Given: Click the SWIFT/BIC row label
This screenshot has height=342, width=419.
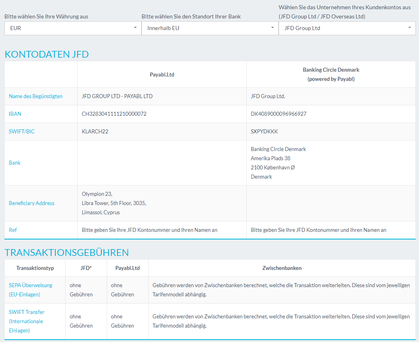Looking at the screenshot, I should (22, 131).
